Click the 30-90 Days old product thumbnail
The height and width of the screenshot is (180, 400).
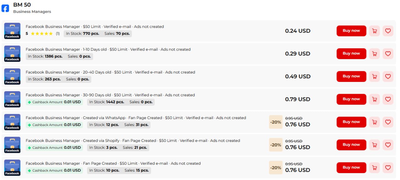(x=12, y=99)
